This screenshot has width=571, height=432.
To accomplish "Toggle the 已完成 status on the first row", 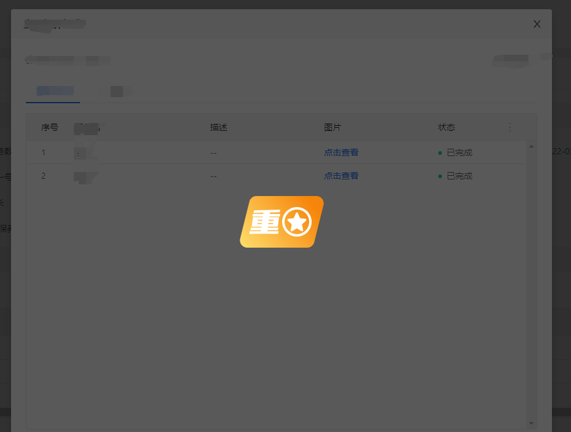I will tap(458, 152).
